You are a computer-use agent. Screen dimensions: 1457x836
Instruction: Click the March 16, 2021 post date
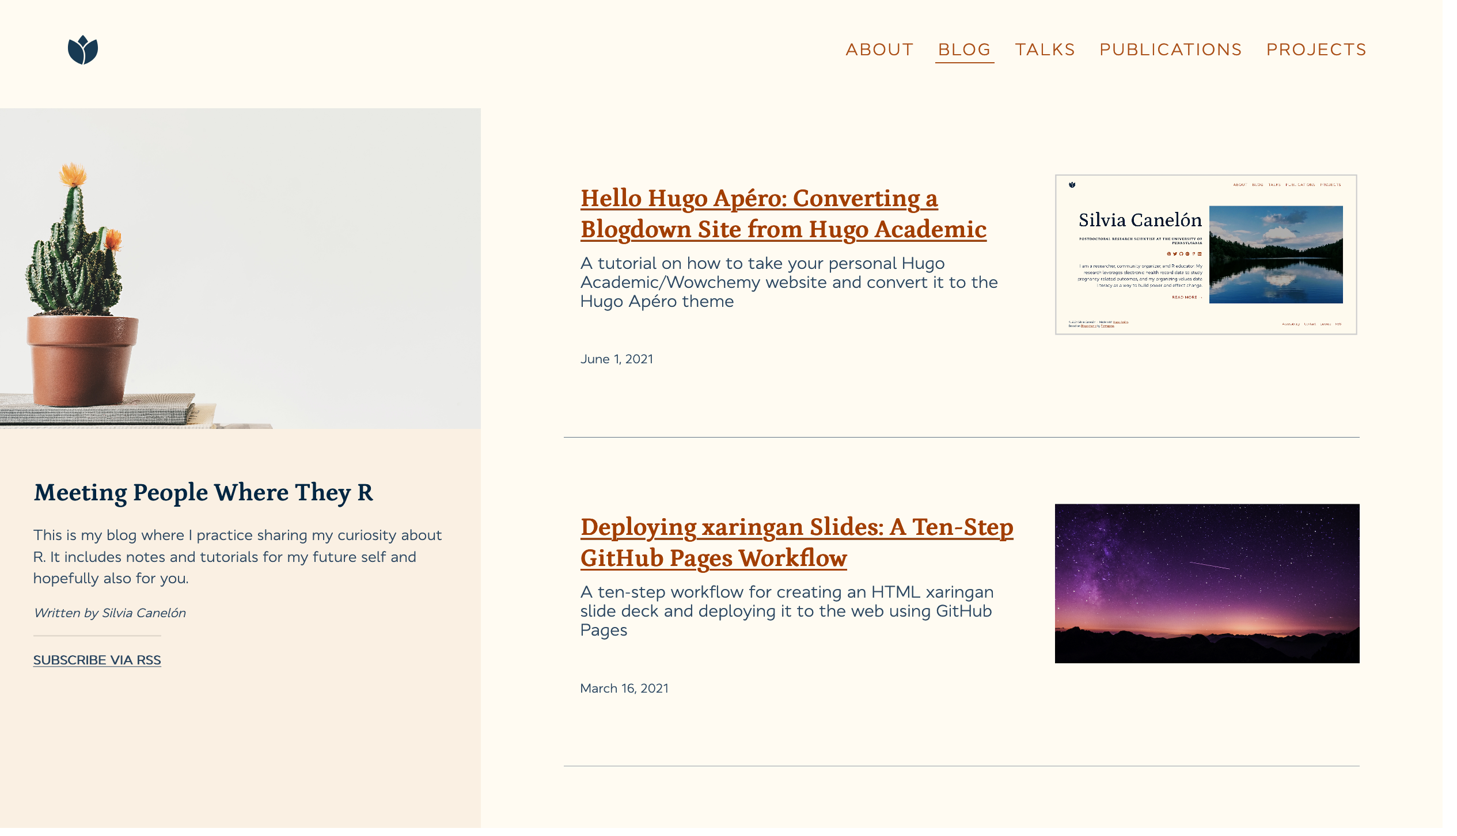tap(624, 688)
